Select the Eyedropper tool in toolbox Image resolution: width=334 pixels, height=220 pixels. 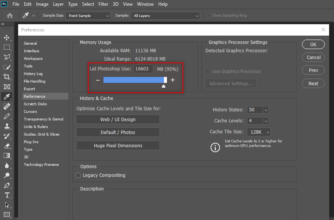point(6,97)
